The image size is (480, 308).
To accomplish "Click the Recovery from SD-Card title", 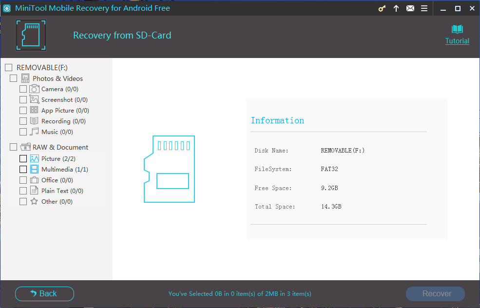I will (x=122, y=35).
